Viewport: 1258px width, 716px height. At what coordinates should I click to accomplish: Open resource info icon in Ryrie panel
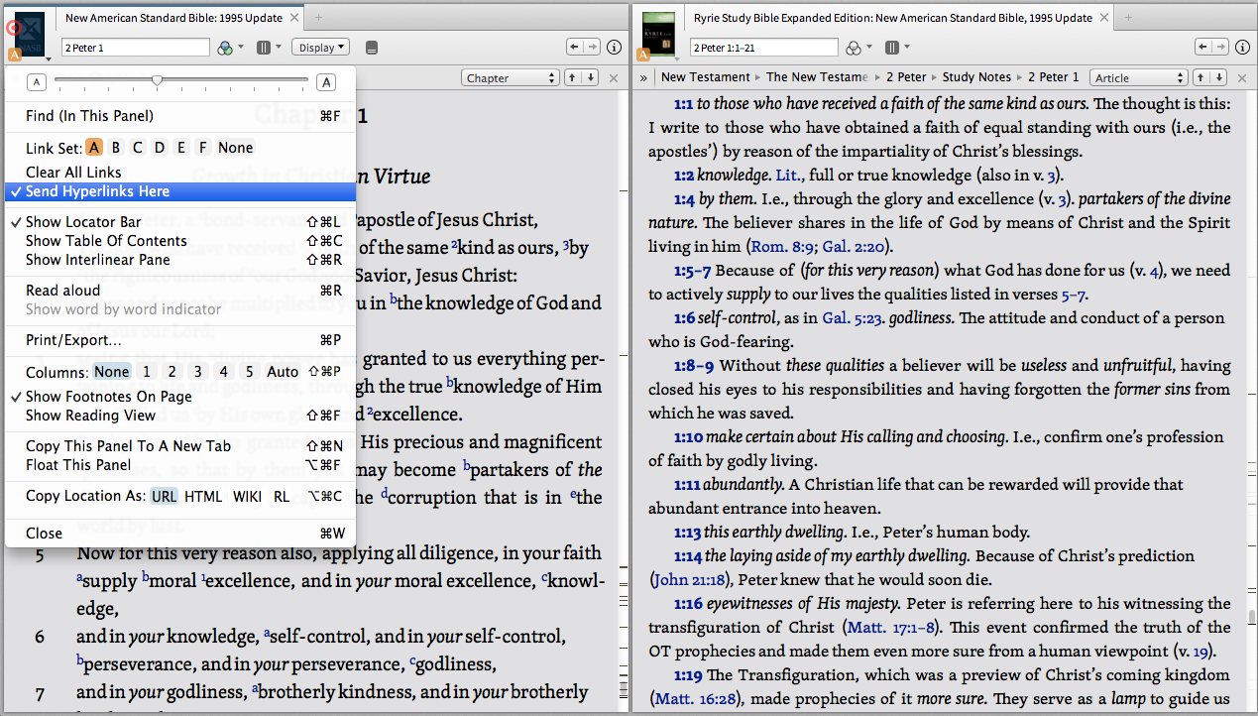[x=1242, y=48]
